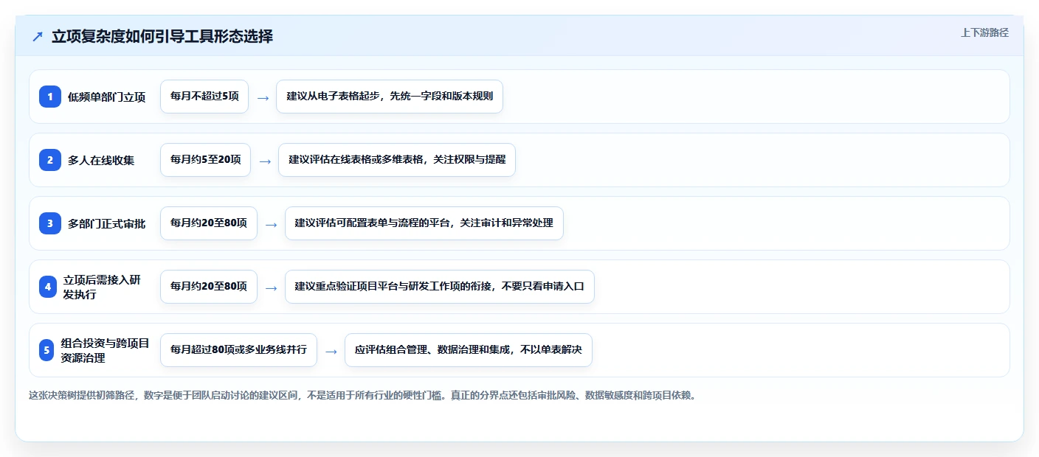This screenshot has width=1039, height=457.
Task: Click the footnote starting 这张决策树提供初筛路径
Action: tap(362, 395)
